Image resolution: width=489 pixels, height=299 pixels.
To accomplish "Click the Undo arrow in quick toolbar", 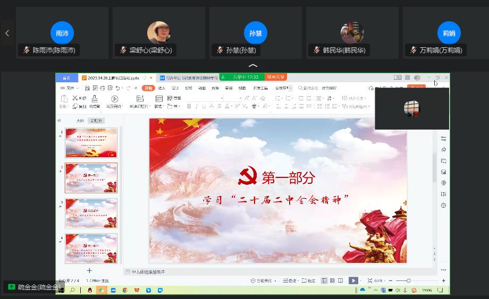I will tap(117, 88).
